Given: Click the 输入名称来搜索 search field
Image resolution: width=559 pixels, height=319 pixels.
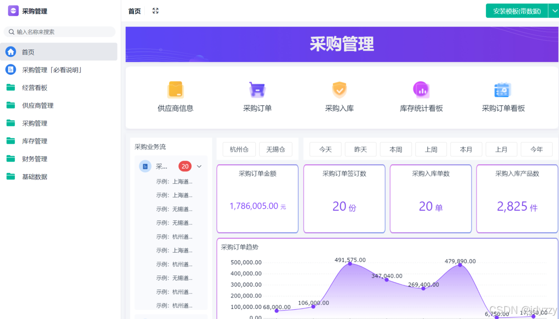Looking at the screenshot, I should (x=60, y=32).
